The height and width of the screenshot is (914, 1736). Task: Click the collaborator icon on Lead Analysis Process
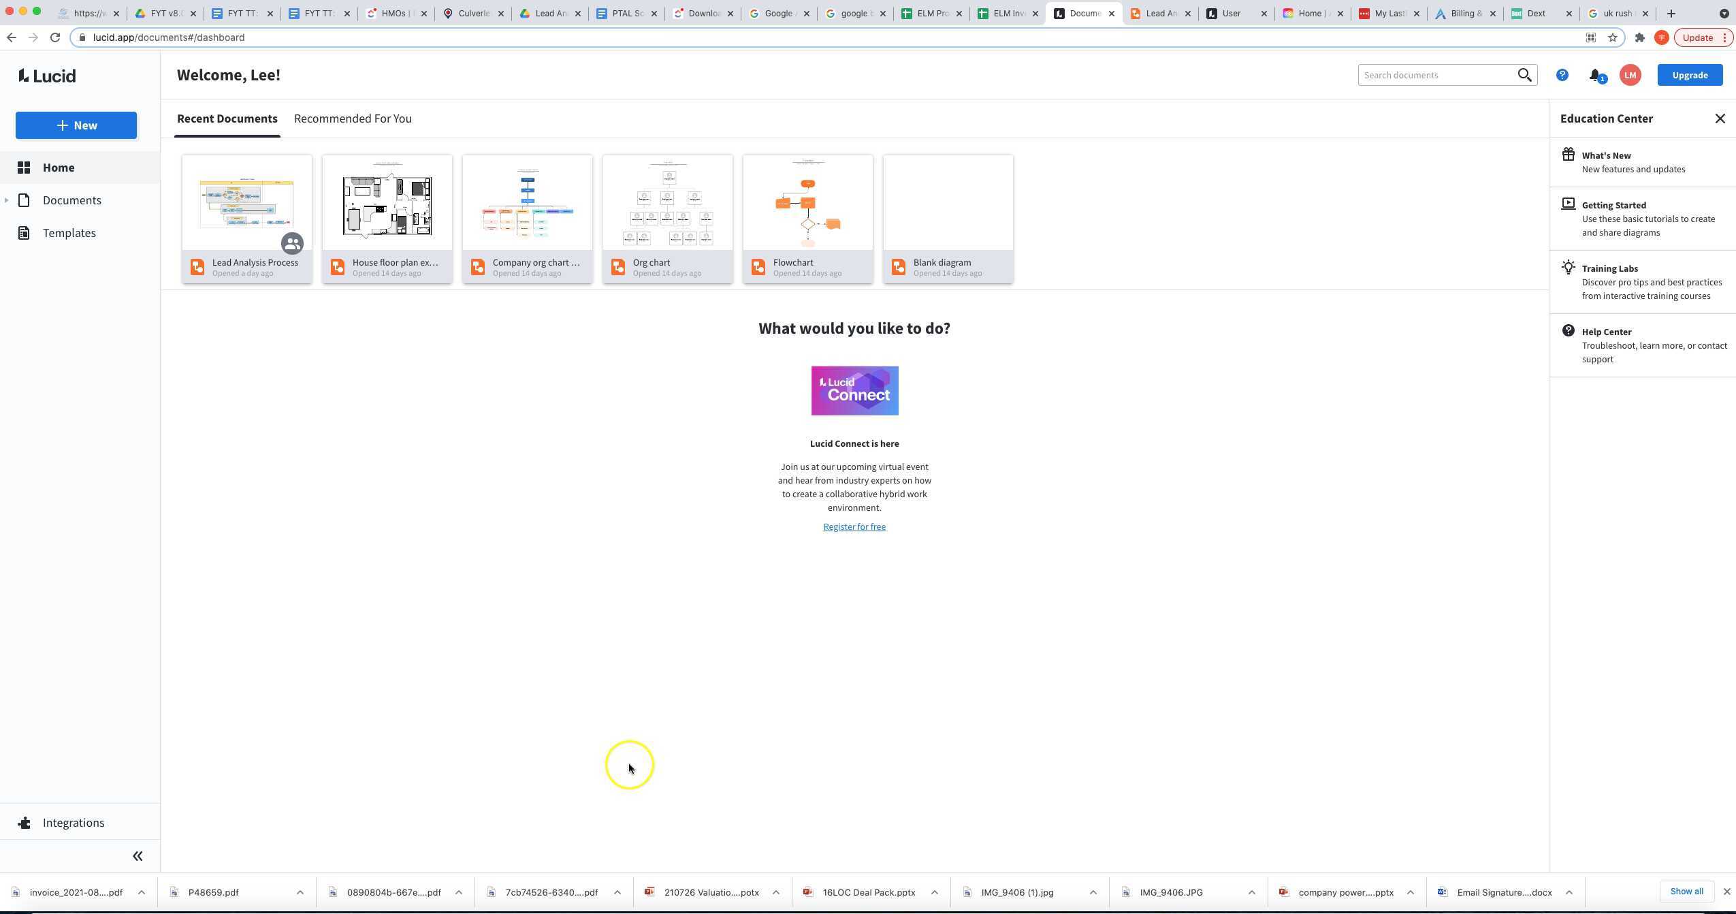tap(293, 243)
